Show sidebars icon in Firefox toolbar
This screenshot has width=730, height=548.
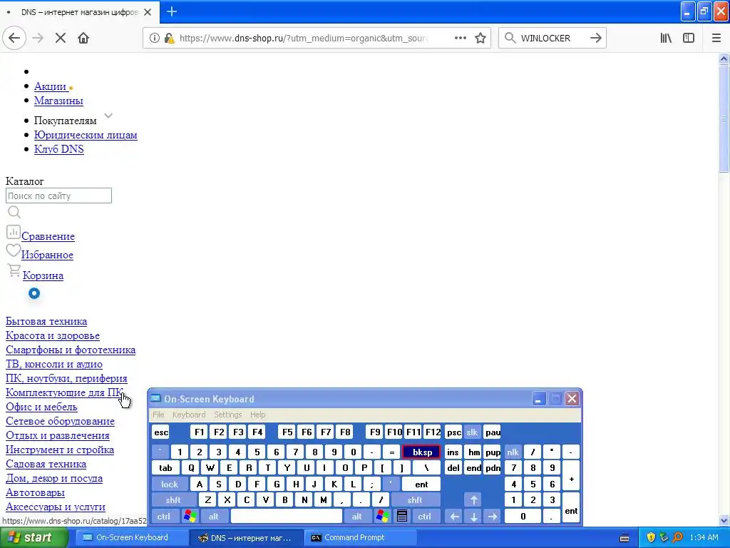tap(689, 39)
